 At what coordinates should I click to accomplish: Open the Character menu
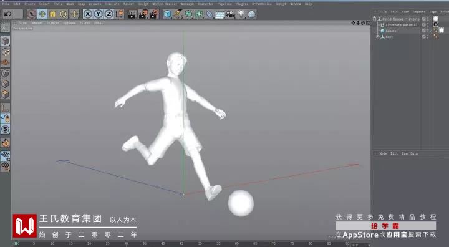pyautogui.click(x=205, y=4)
